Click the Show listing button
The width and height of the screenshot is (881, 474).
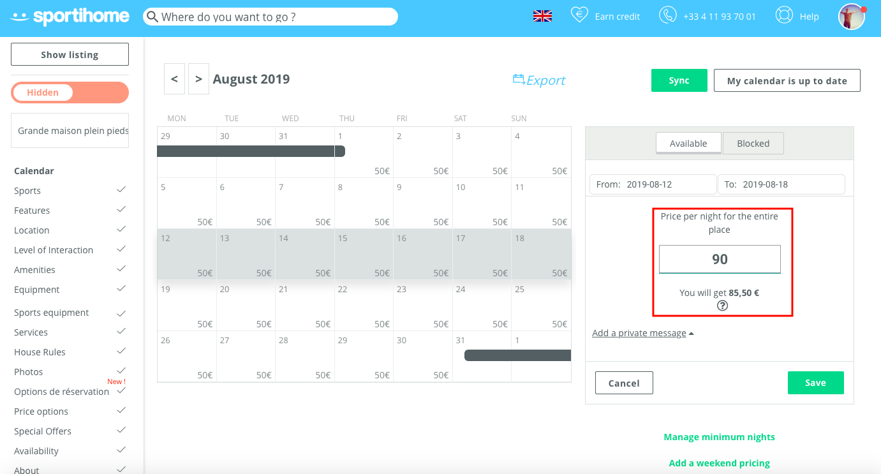[70, 54]
